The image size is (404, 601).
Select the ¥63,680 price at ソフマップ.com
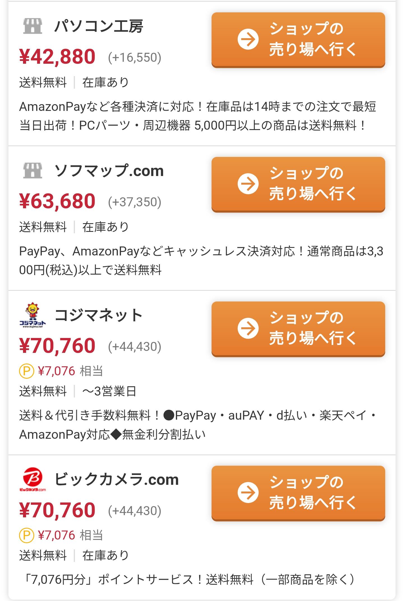click(58, 201)
